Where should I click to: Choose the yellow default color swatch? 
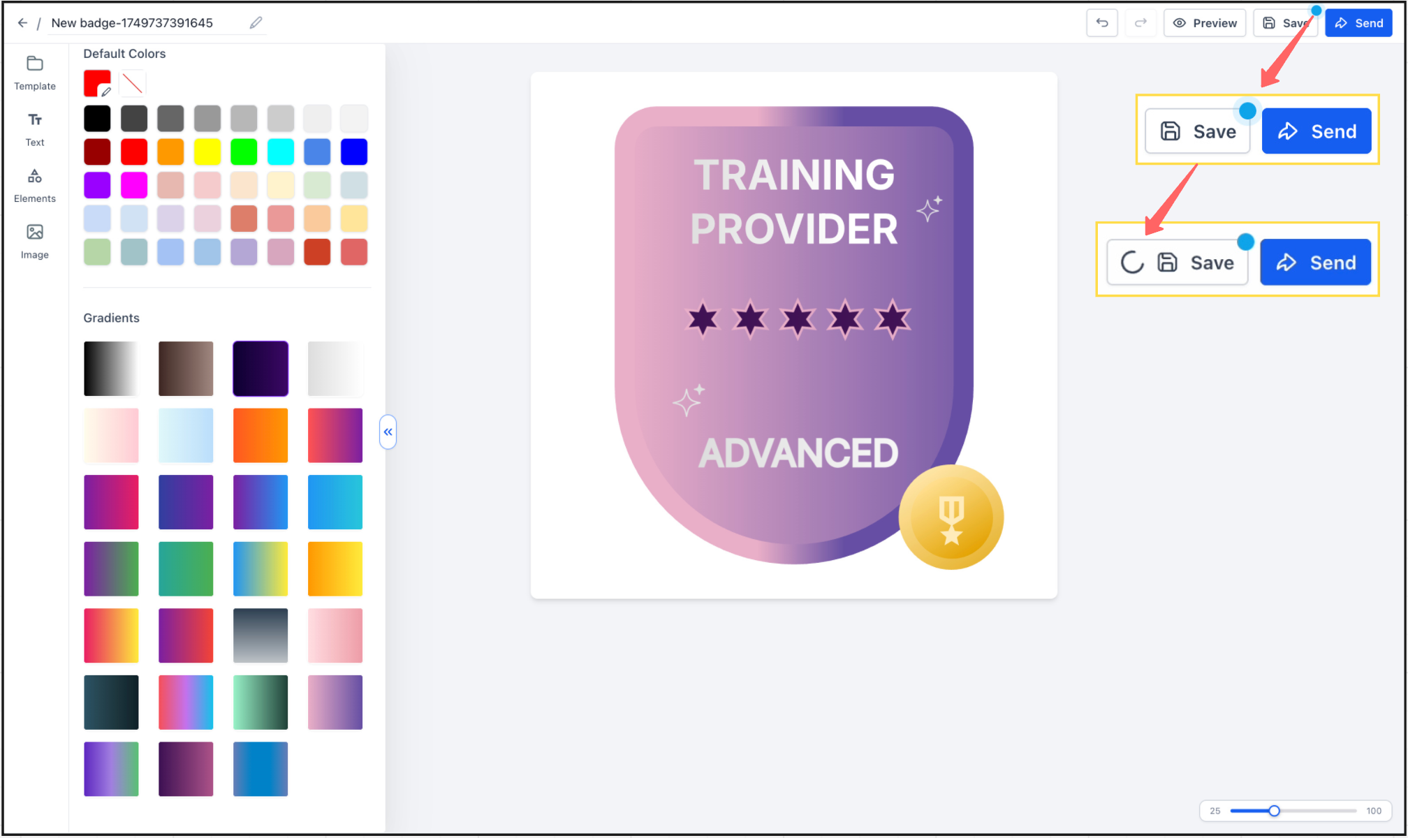pyautogui.click(x=207, y=152)
